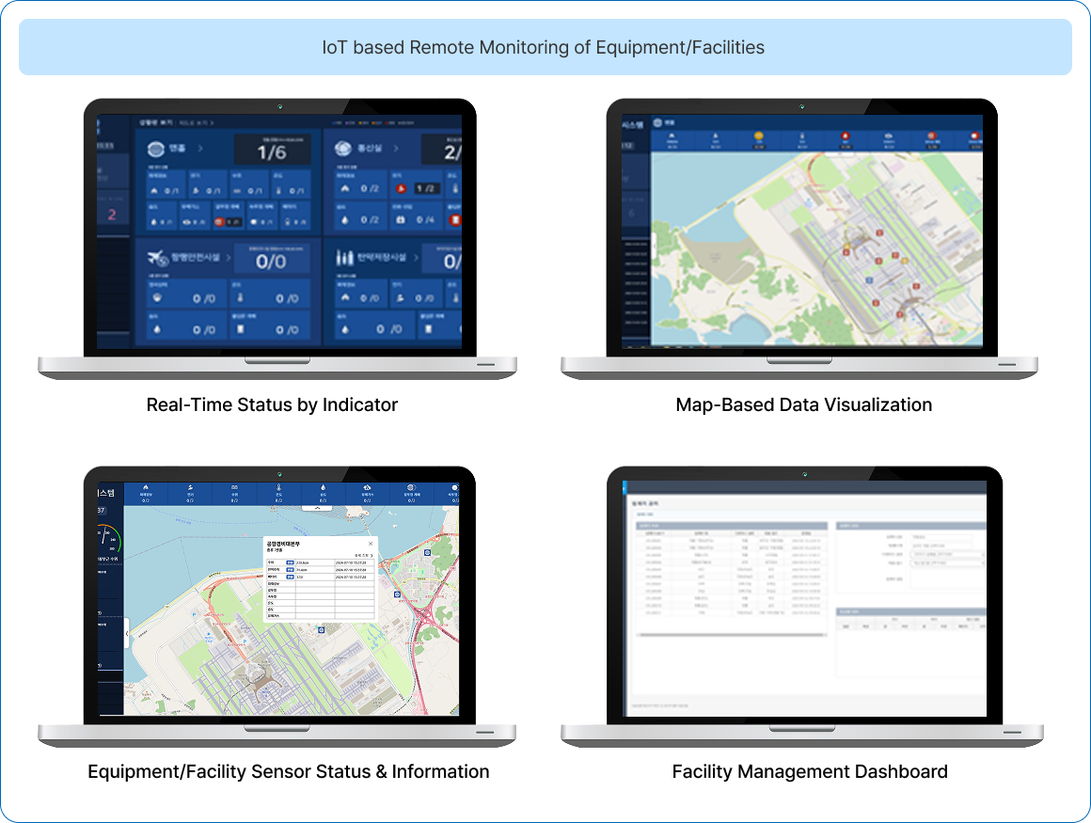Viewport: 1091px width, 823px height.
Task: Click first blue status badge in popup table
Action: (x=290, y=562)
